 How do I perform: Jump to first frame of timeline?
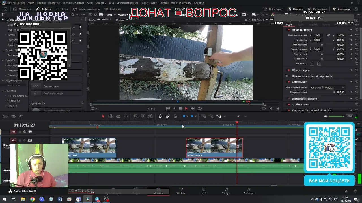click(x=168, y=109)
